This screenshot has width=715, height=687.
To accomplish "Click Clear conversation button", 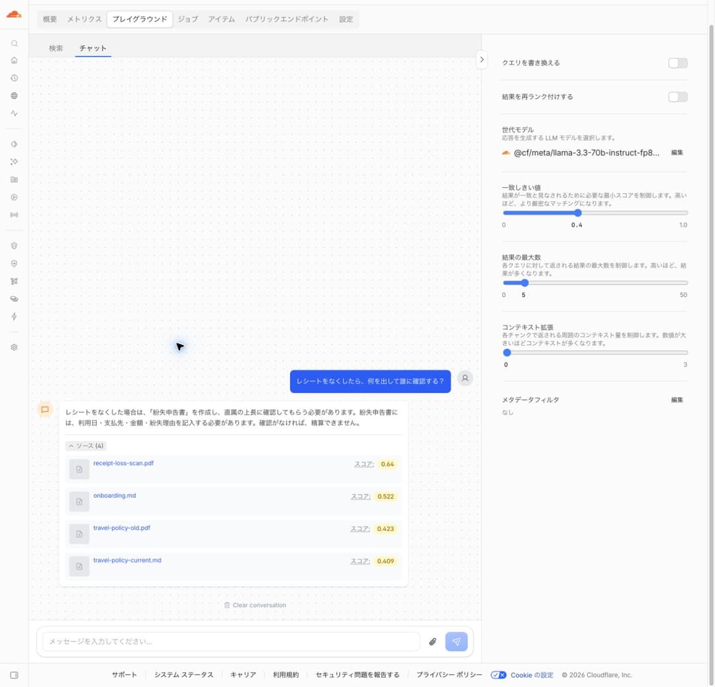I will (256, 606).
